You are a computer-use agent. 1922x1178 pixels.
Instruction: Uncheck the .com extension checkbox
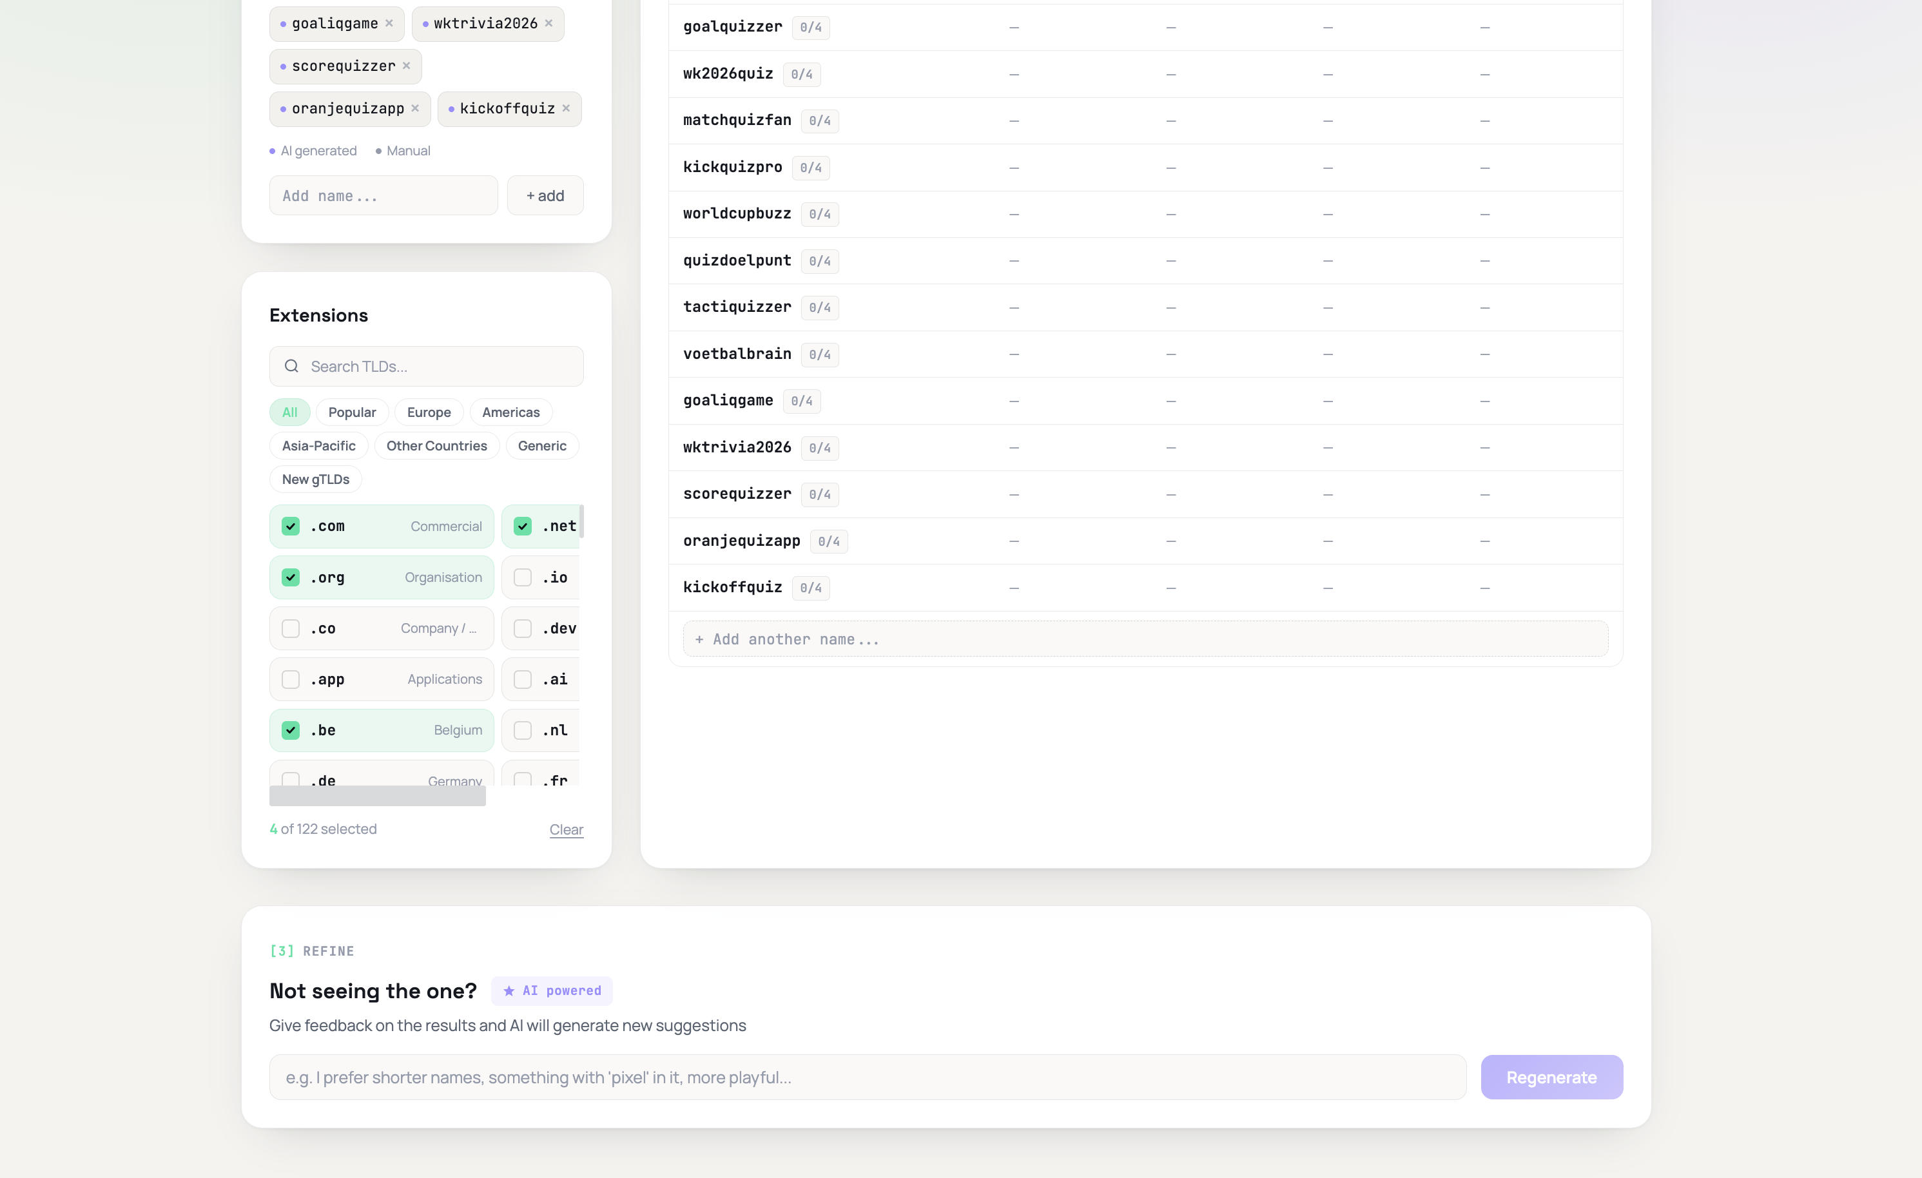[290, 526]
